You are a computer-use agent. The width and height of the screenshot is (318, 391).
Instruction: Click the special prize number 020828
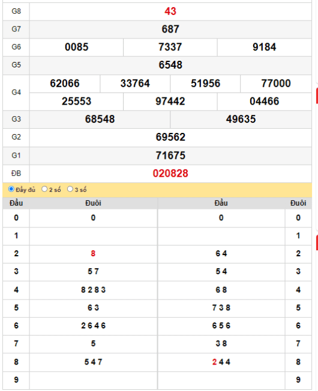coord(170,174)
